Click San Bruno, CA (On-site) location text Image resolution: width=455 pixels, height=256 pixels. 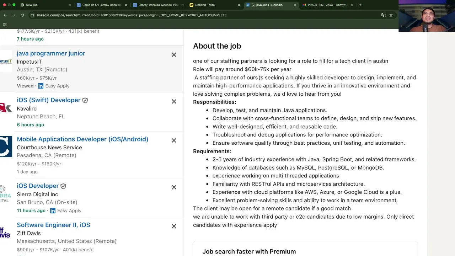click(x=47, y=202)
